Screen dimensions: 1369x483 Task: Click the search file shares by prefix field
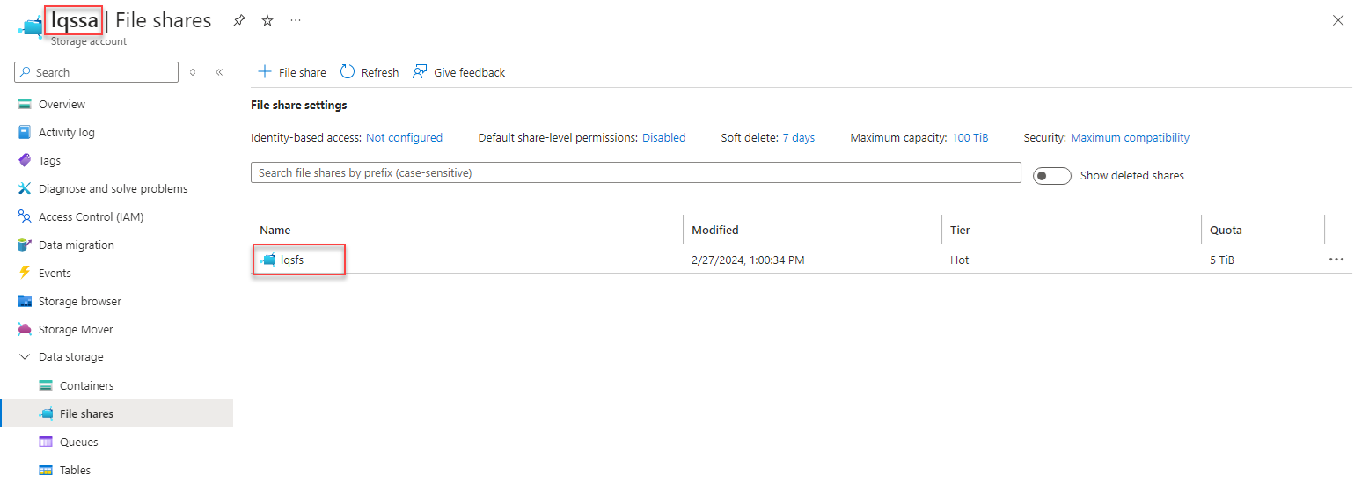coord(635,173)
